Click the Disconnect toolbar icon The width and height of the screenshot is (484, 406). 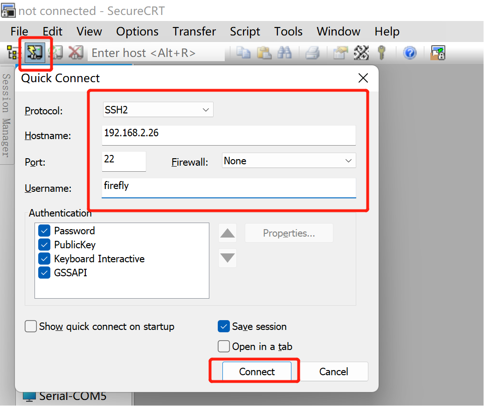(x=76, y=53)
